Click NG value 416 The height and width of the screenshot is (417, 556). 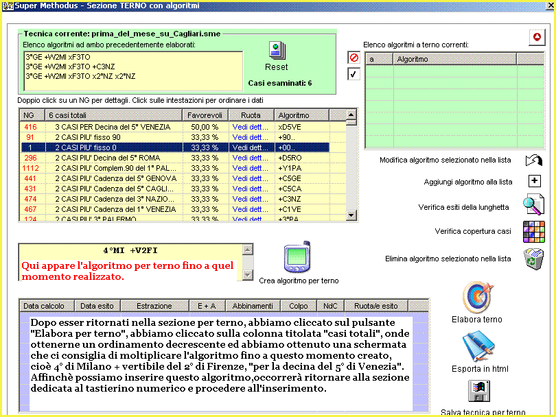30,127
